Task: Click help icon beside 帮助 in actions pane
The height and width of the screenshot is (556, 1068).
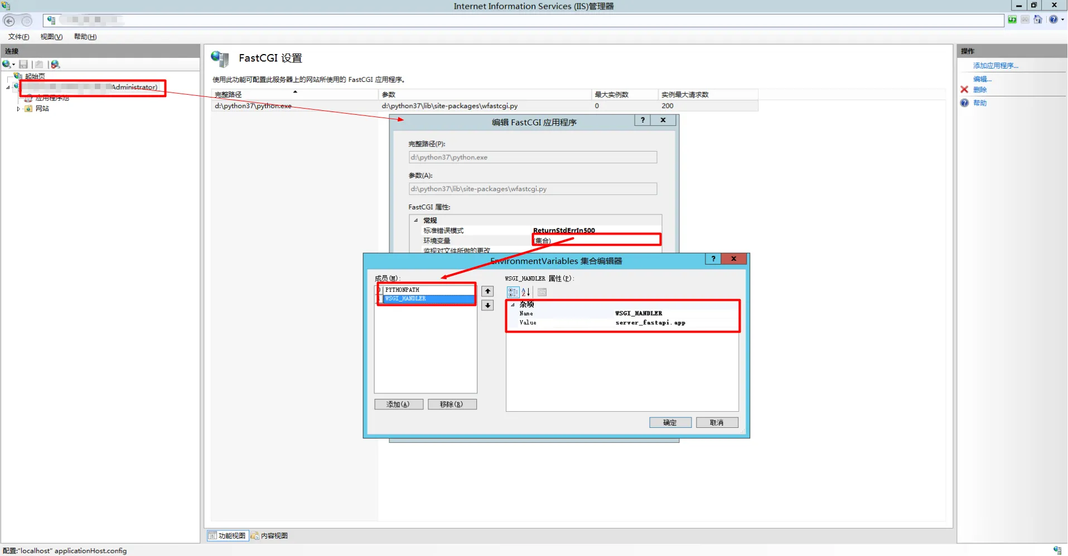Action: pos(964,103)
